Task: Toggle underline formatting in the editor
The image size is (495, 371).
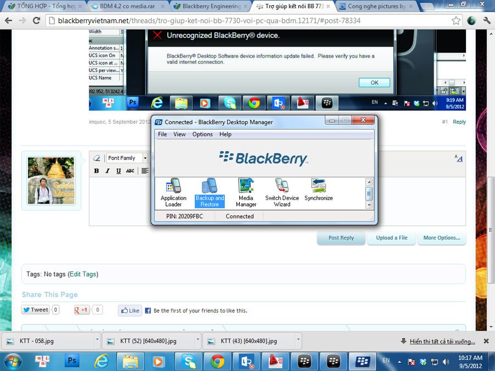Action: pyautogui.click(x=119, y=171)
